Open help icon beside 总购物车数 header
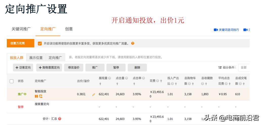The height and width of the screenshot is (125, 263). tap(189, 84)
